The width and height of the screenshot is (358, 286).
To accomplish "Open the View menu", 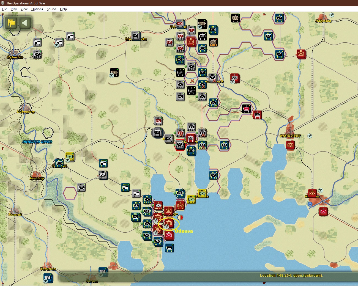I will [x=24, y=9].
